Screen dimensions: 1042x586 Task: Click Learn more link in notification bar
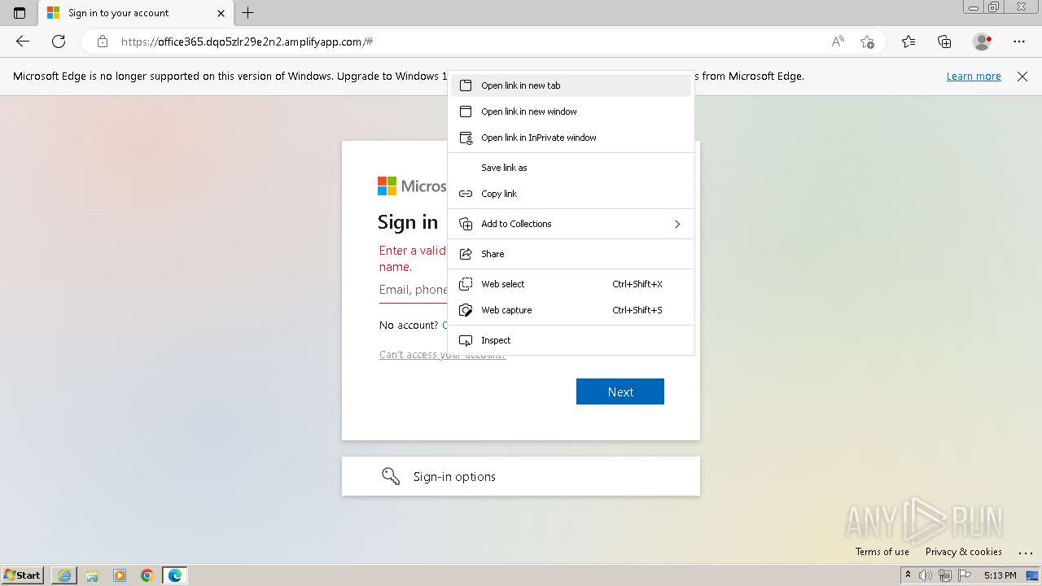(974, 77)
